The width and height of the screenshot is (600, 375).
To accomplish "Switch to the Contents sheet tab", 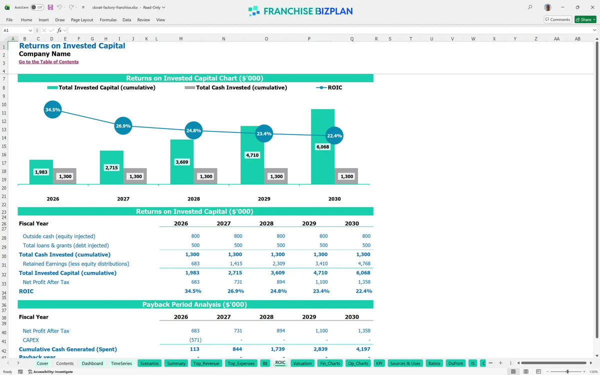I will (x=65, y=363).
